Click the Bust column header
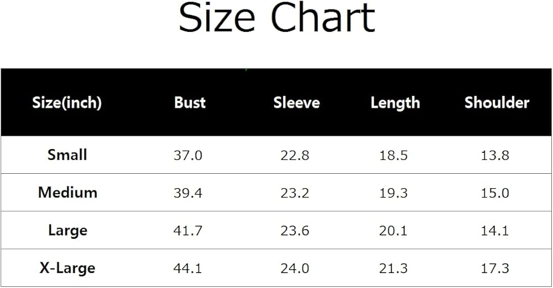Image resolution: width=553 pixels, height=288 pixels. (x=190, y=103)
